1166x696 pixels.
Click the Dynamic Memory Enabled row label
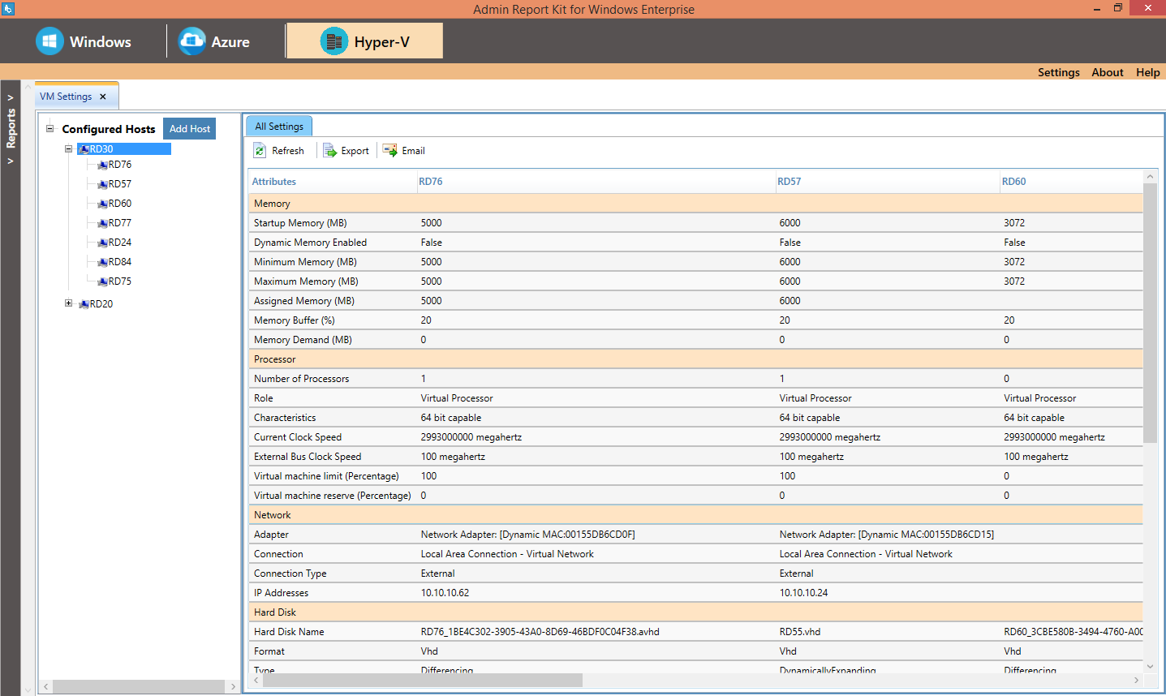(x=310, y=243)
